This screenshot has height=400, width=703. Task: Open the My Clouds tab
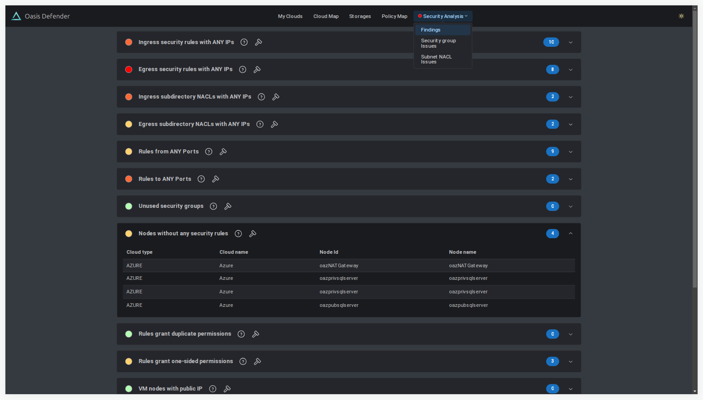tap(290, 16)
